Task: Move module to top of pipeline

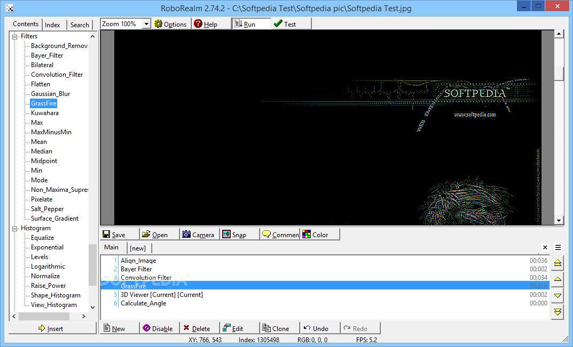Action: pyautogui.click(x=558, y=263)
